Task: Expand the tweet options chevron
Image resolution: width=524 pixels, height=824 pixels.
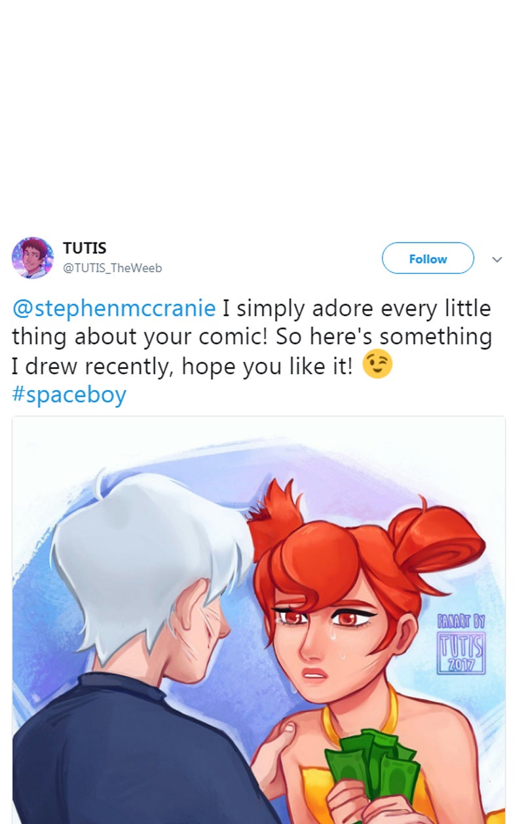Action: (x=497, y=260)
